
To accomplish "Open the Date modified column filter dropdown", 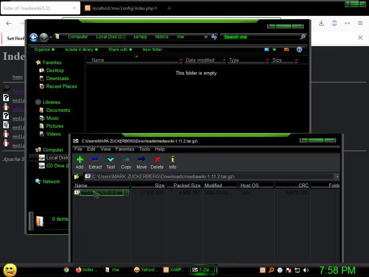I will click(x=224, y=60).
